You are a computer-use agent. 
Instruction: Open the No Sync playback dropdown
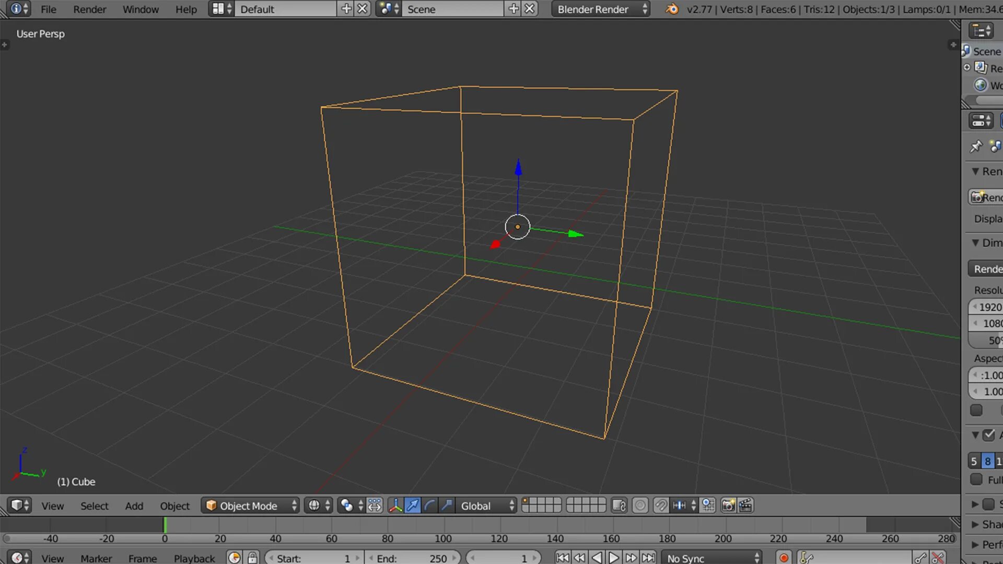pyautogui.click(x=712, y=558)
